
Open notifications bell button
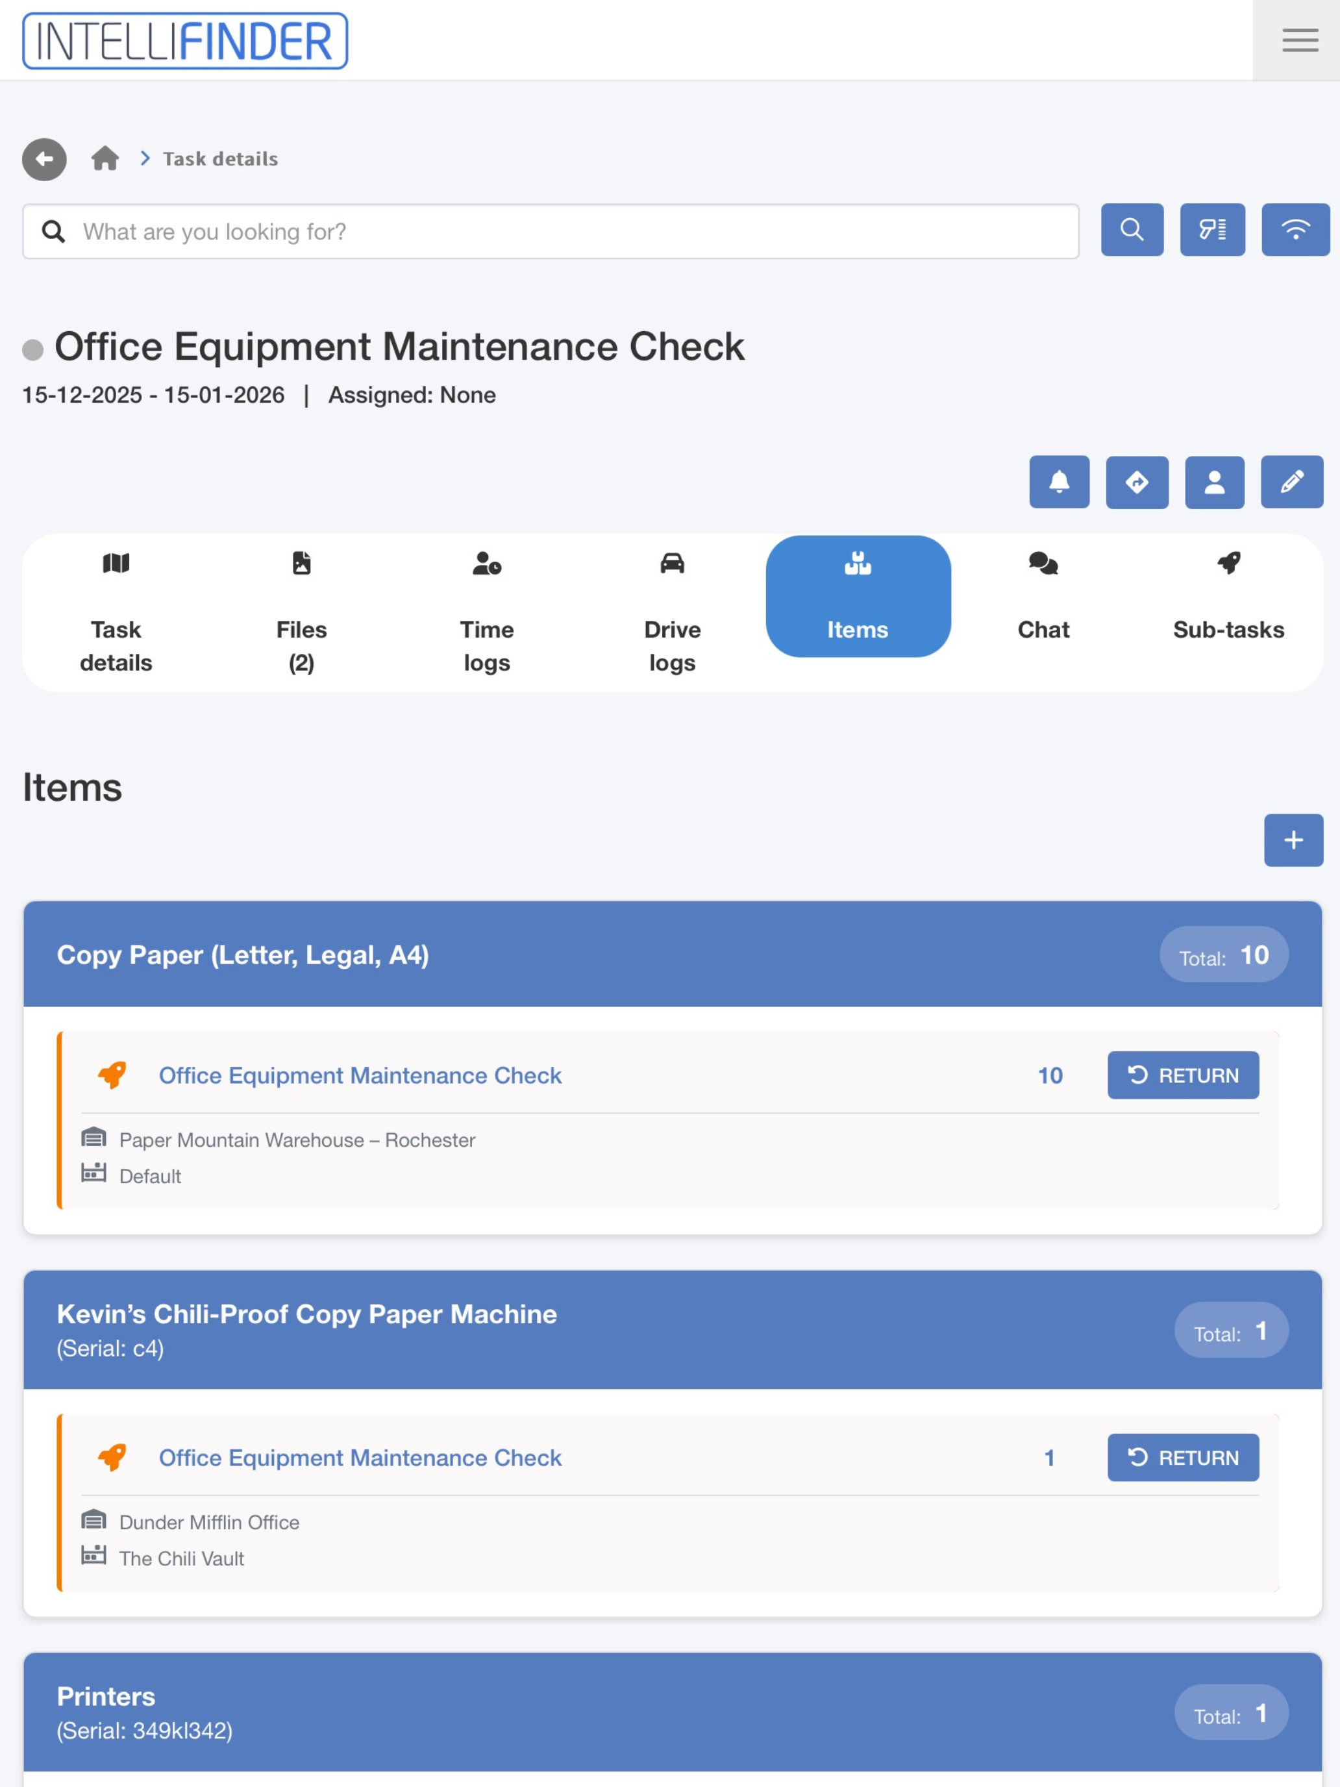click(x=1059, y=482)
